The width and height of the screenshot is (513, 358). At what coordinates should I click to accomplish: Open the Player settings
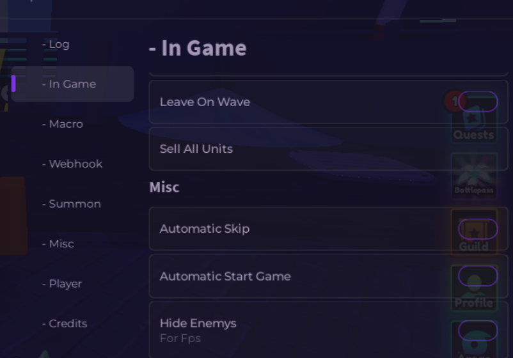[x=62, y=283]
